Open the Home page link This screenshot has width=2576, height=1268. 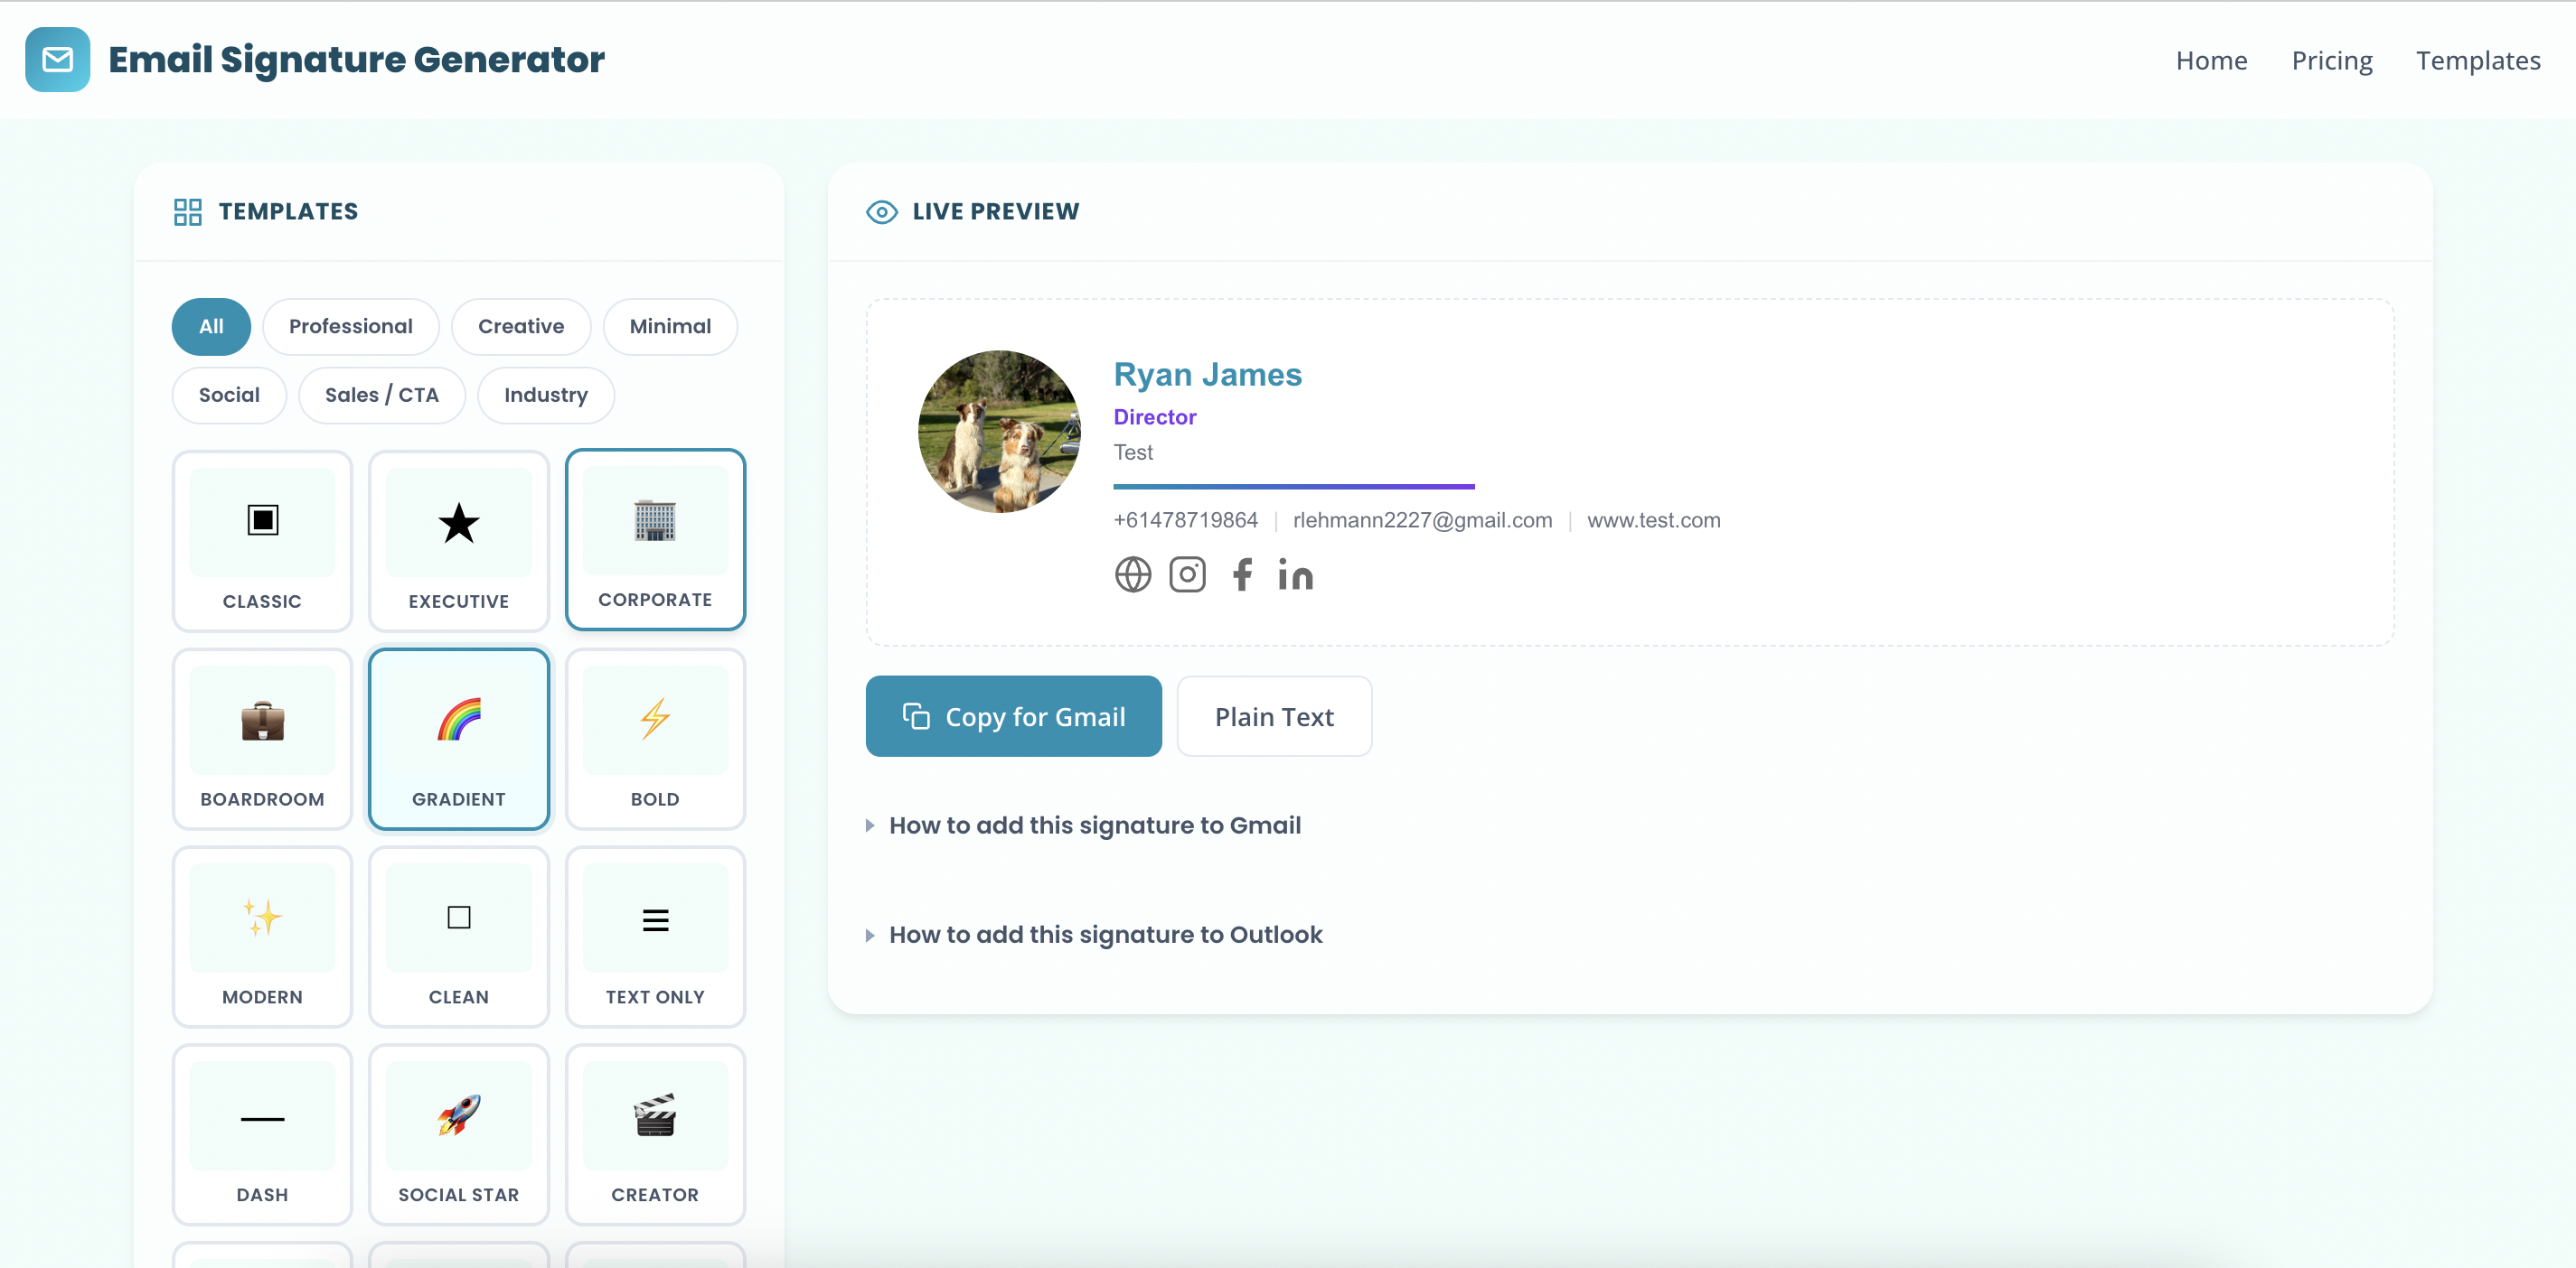(2211, 61)
